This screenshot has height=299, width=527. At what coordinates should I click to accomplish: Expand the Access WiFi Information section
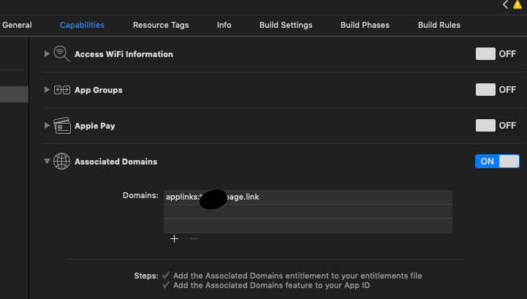pos(47,54)
